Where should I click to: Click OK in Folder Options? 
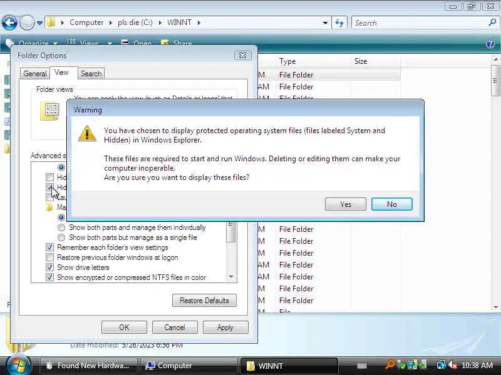[124, 327]
